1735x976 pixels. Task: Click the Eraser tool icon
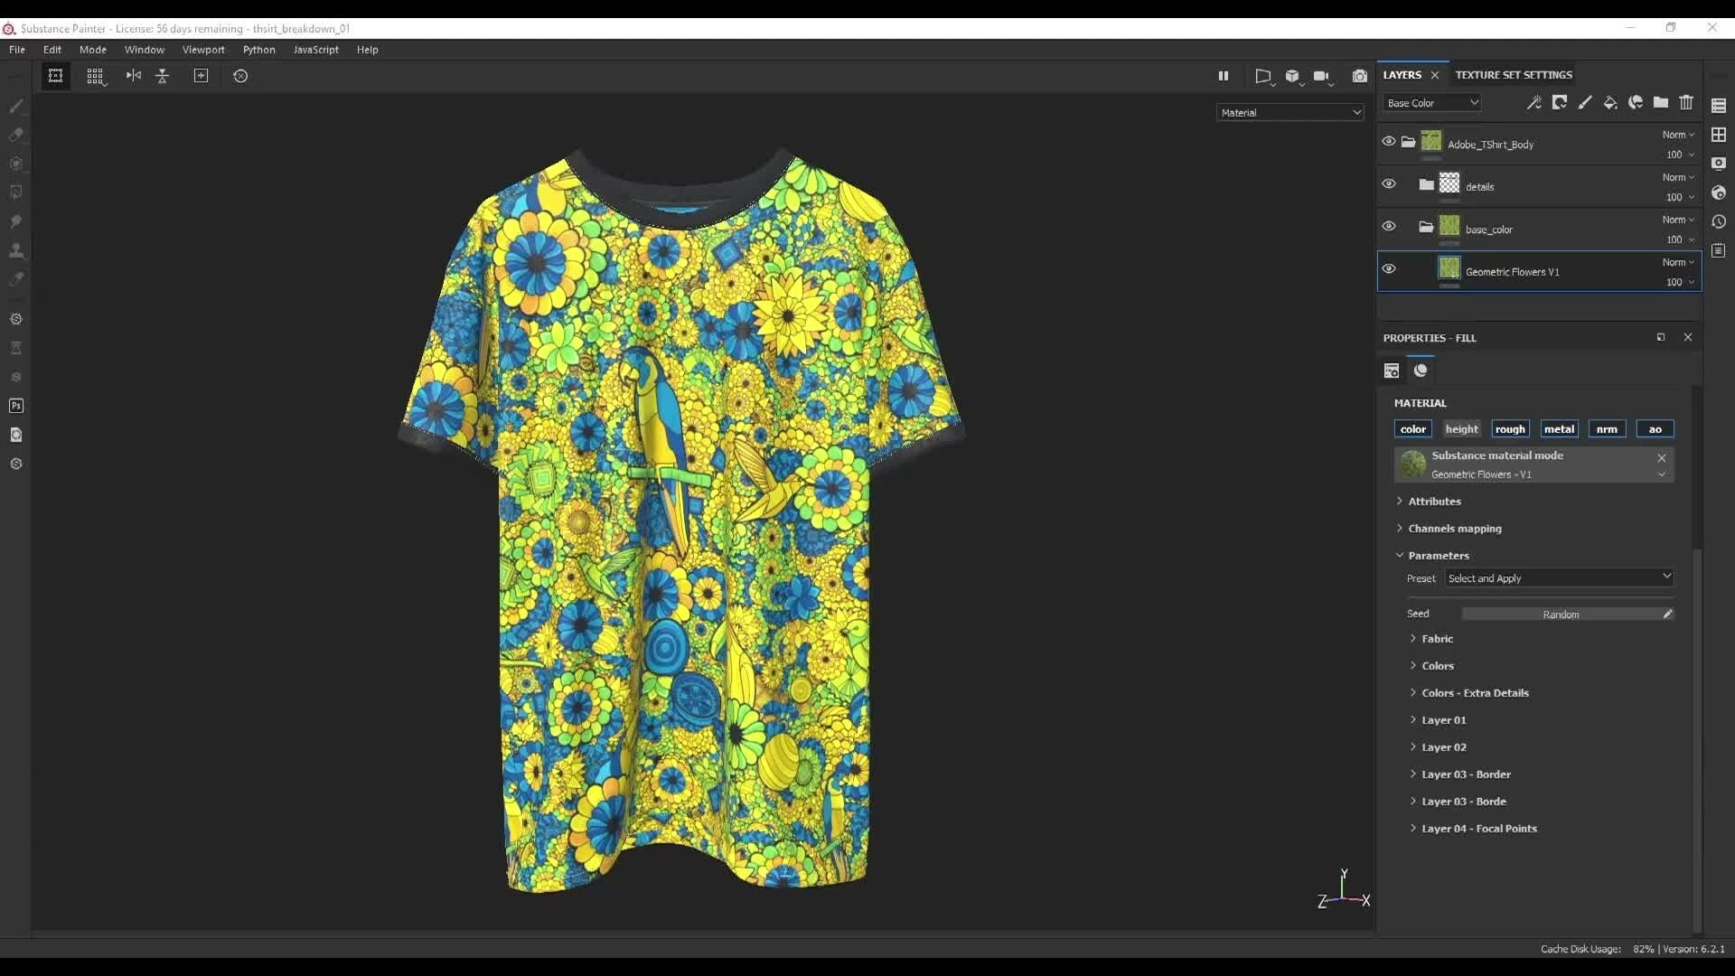pyautogui.click(x=16, y=132)
